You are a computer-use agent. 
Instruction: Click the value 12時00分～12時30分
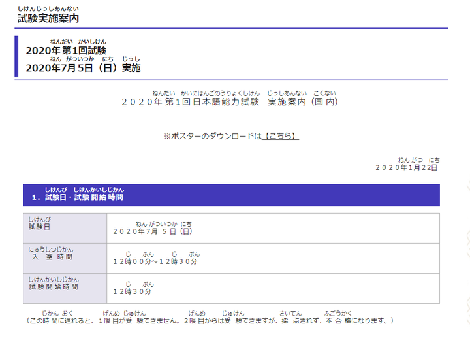pos(155,261)
